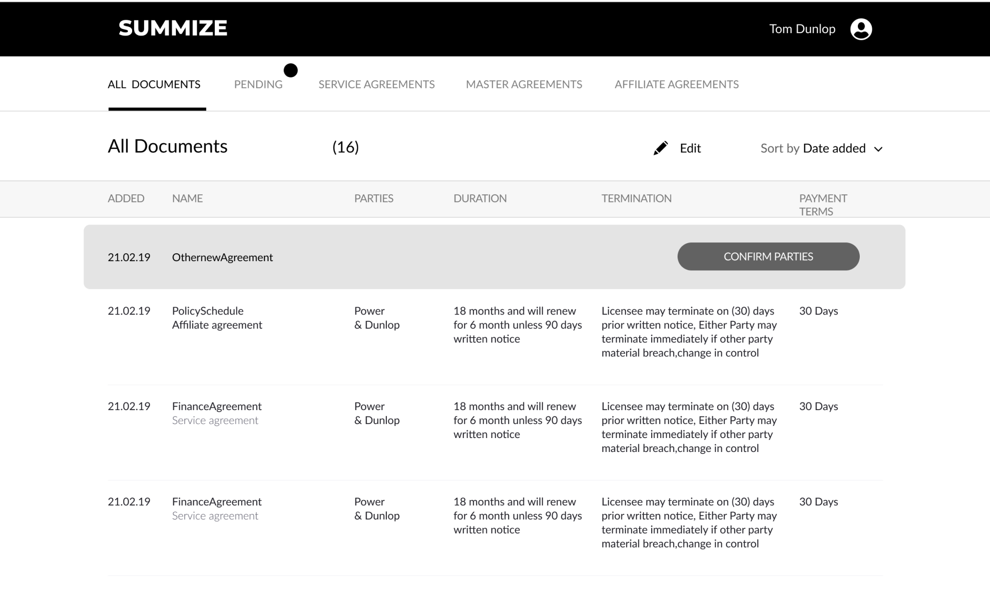Open the Service Agreements tab

[376, 85]
